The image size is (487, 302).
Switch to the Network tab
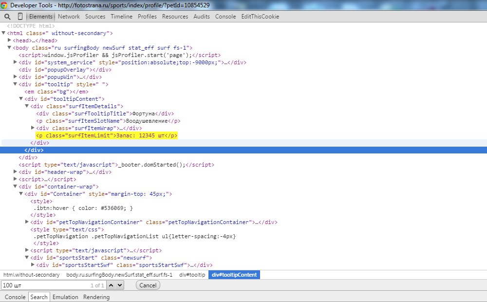pos(69,17)
